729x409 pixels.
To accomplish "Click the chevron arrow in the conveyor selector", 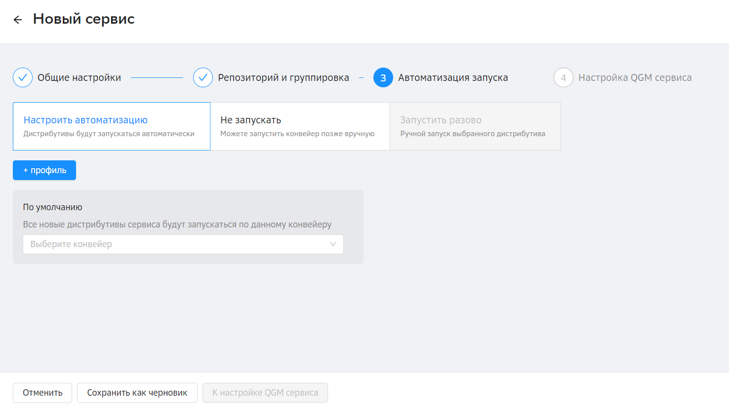I will click(333, 244).
